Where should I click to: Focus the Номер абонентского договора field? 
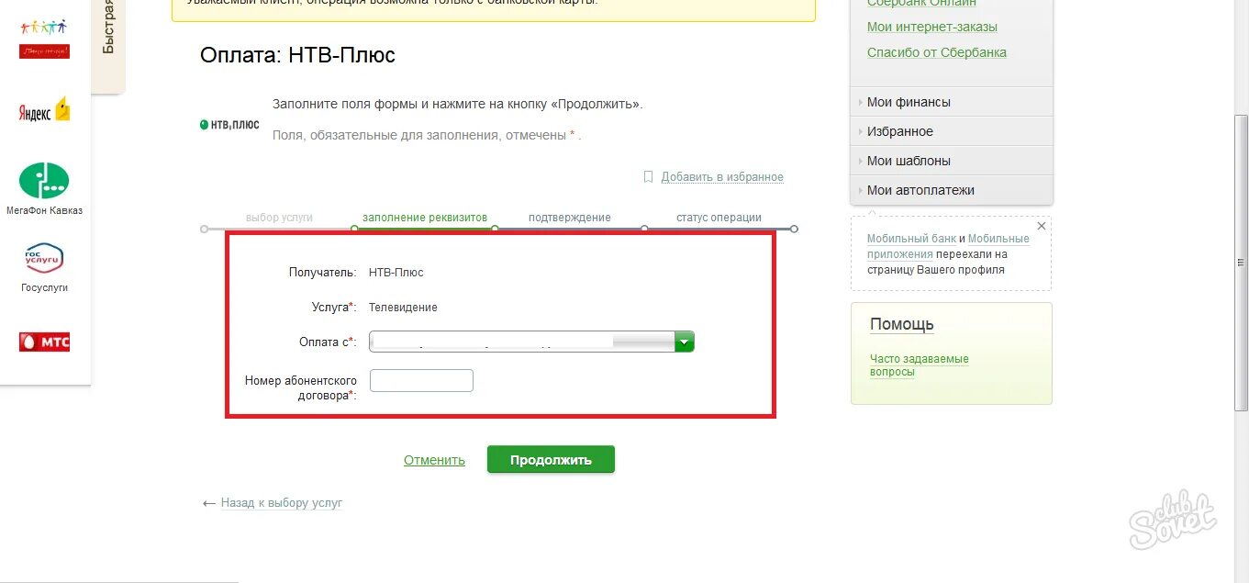pos(421,380)
